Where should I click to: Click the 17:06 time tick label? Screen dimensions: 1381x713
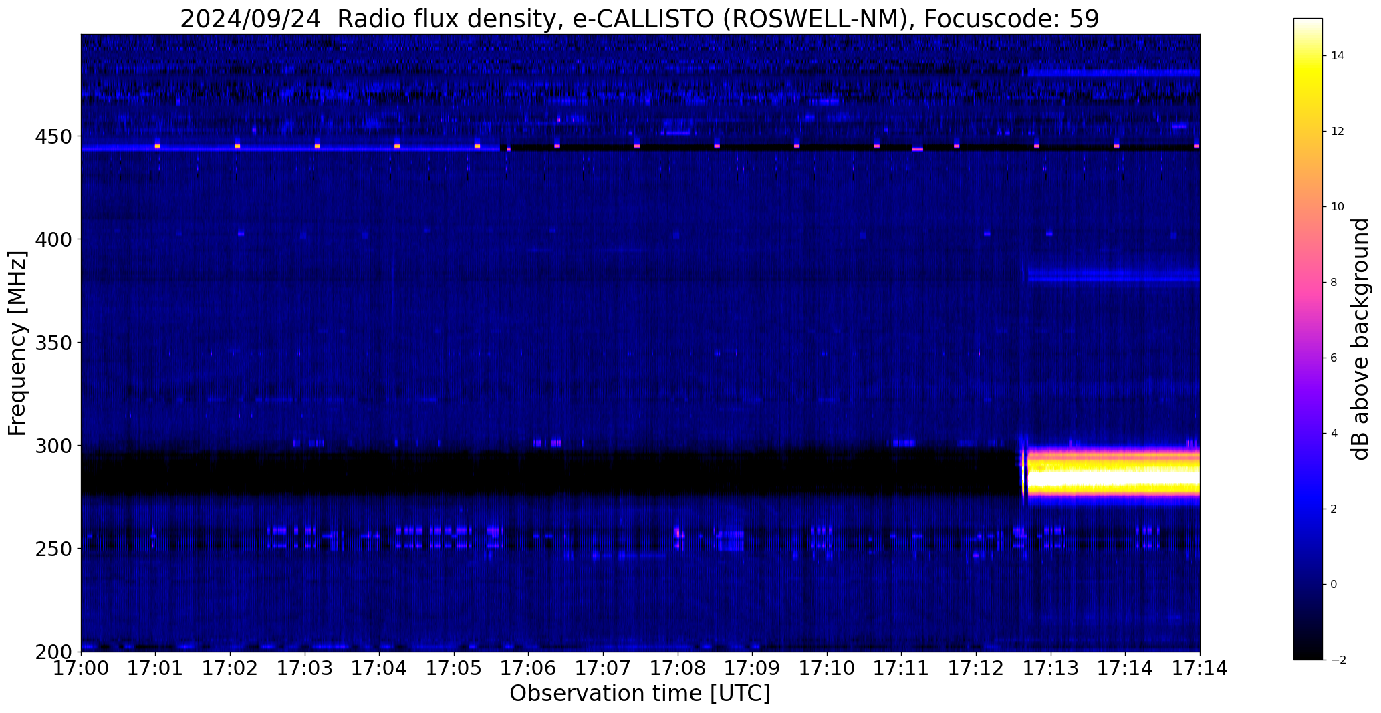pyautogui.click(x=529, y=668)
